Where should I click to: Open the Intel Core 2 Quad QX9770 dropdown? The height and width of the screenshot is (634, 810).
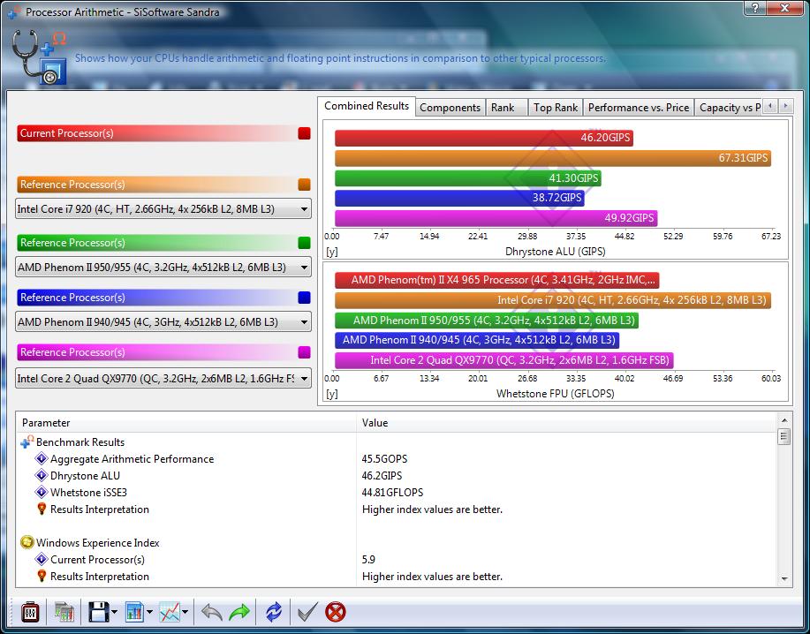pos(163,379)
